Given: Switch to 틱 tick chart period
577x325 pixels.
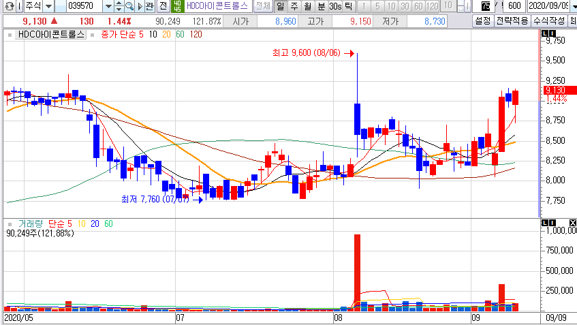Looking at the screenshot, I should [x=349, y=6].
